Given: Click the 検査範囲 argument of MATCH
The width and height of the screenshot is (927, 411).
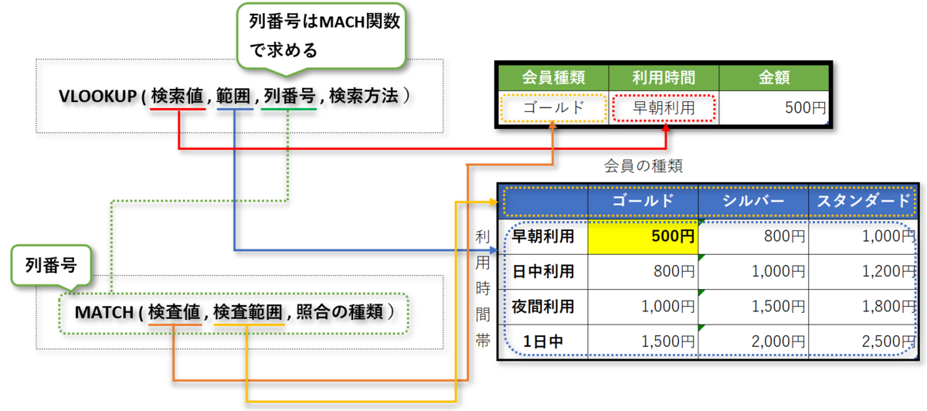Looking at the screenshot, I should (x=249, y=313).
